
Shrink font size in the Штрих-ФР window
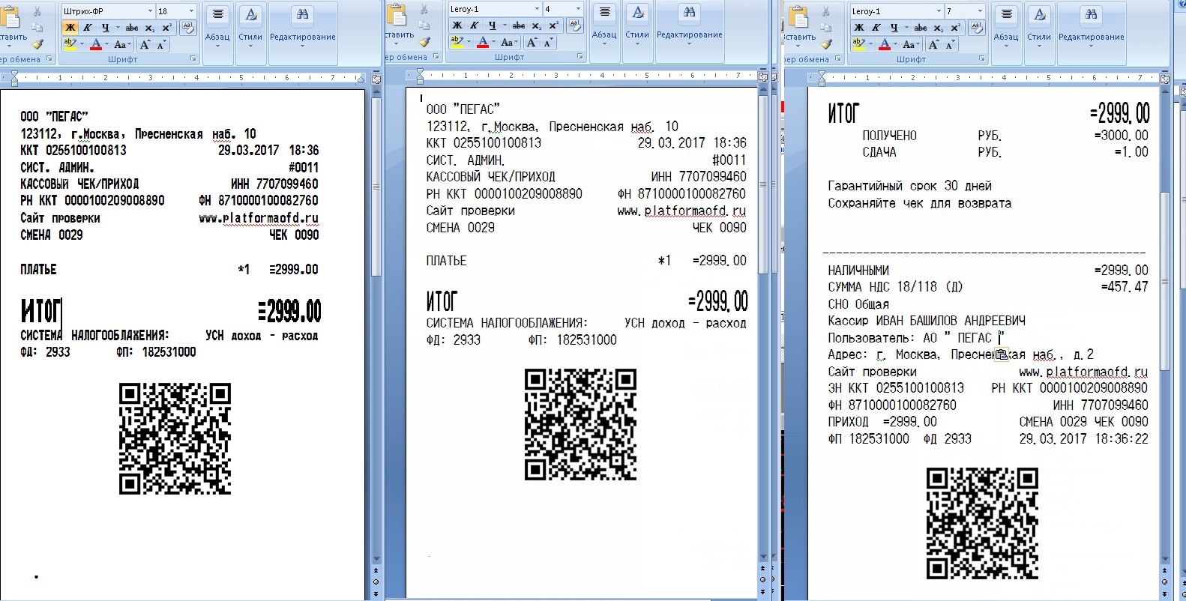point(161,45)
